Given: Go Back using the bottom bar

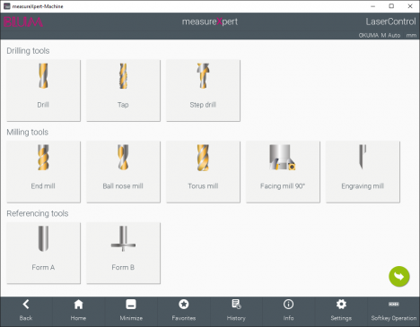Looking at the screenshot, I should [x=26, y=311].
